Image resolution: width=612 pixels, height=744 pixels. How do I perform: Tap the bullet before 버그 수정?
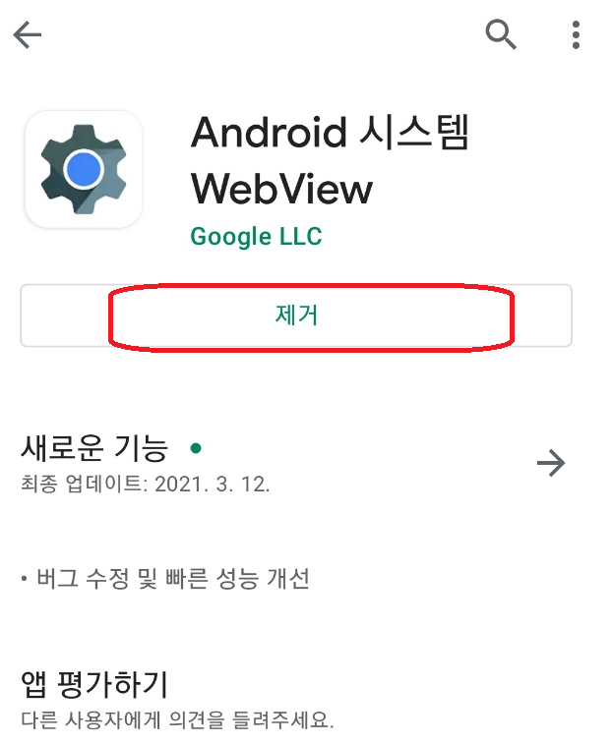click(x=24, y=579)
